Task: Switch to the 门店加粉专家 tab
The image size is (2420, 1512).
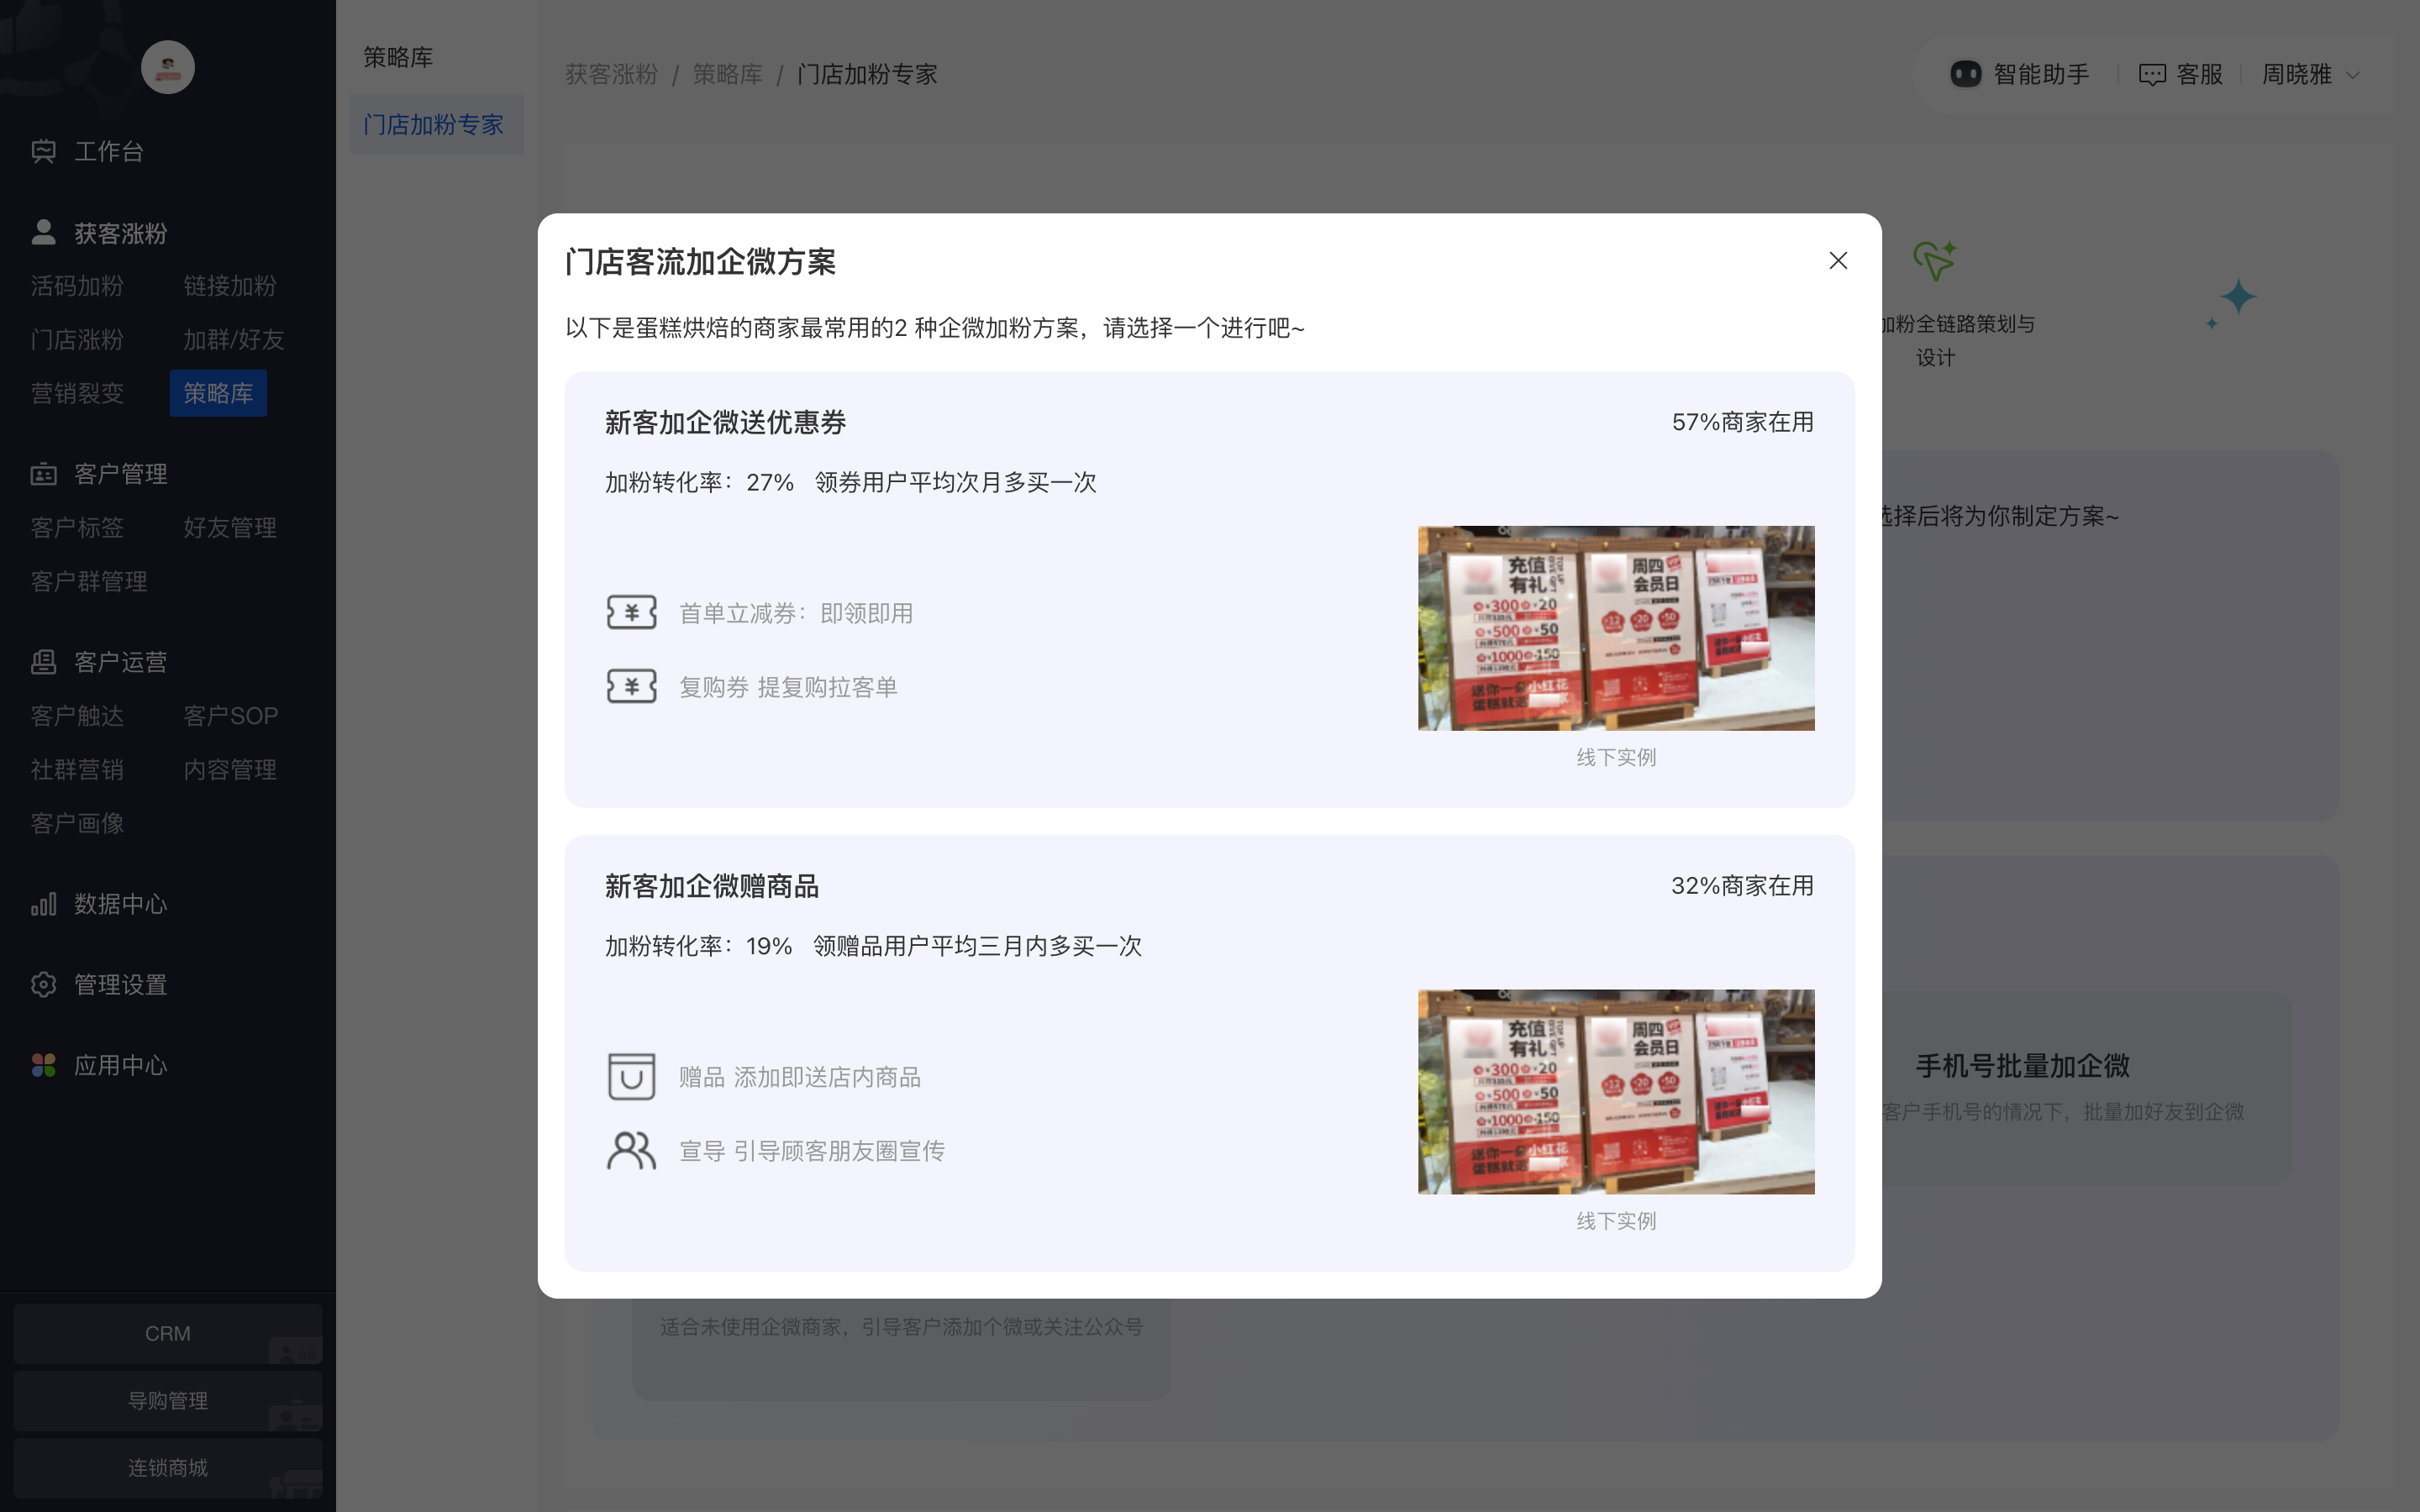Action: tap(434, 124)
